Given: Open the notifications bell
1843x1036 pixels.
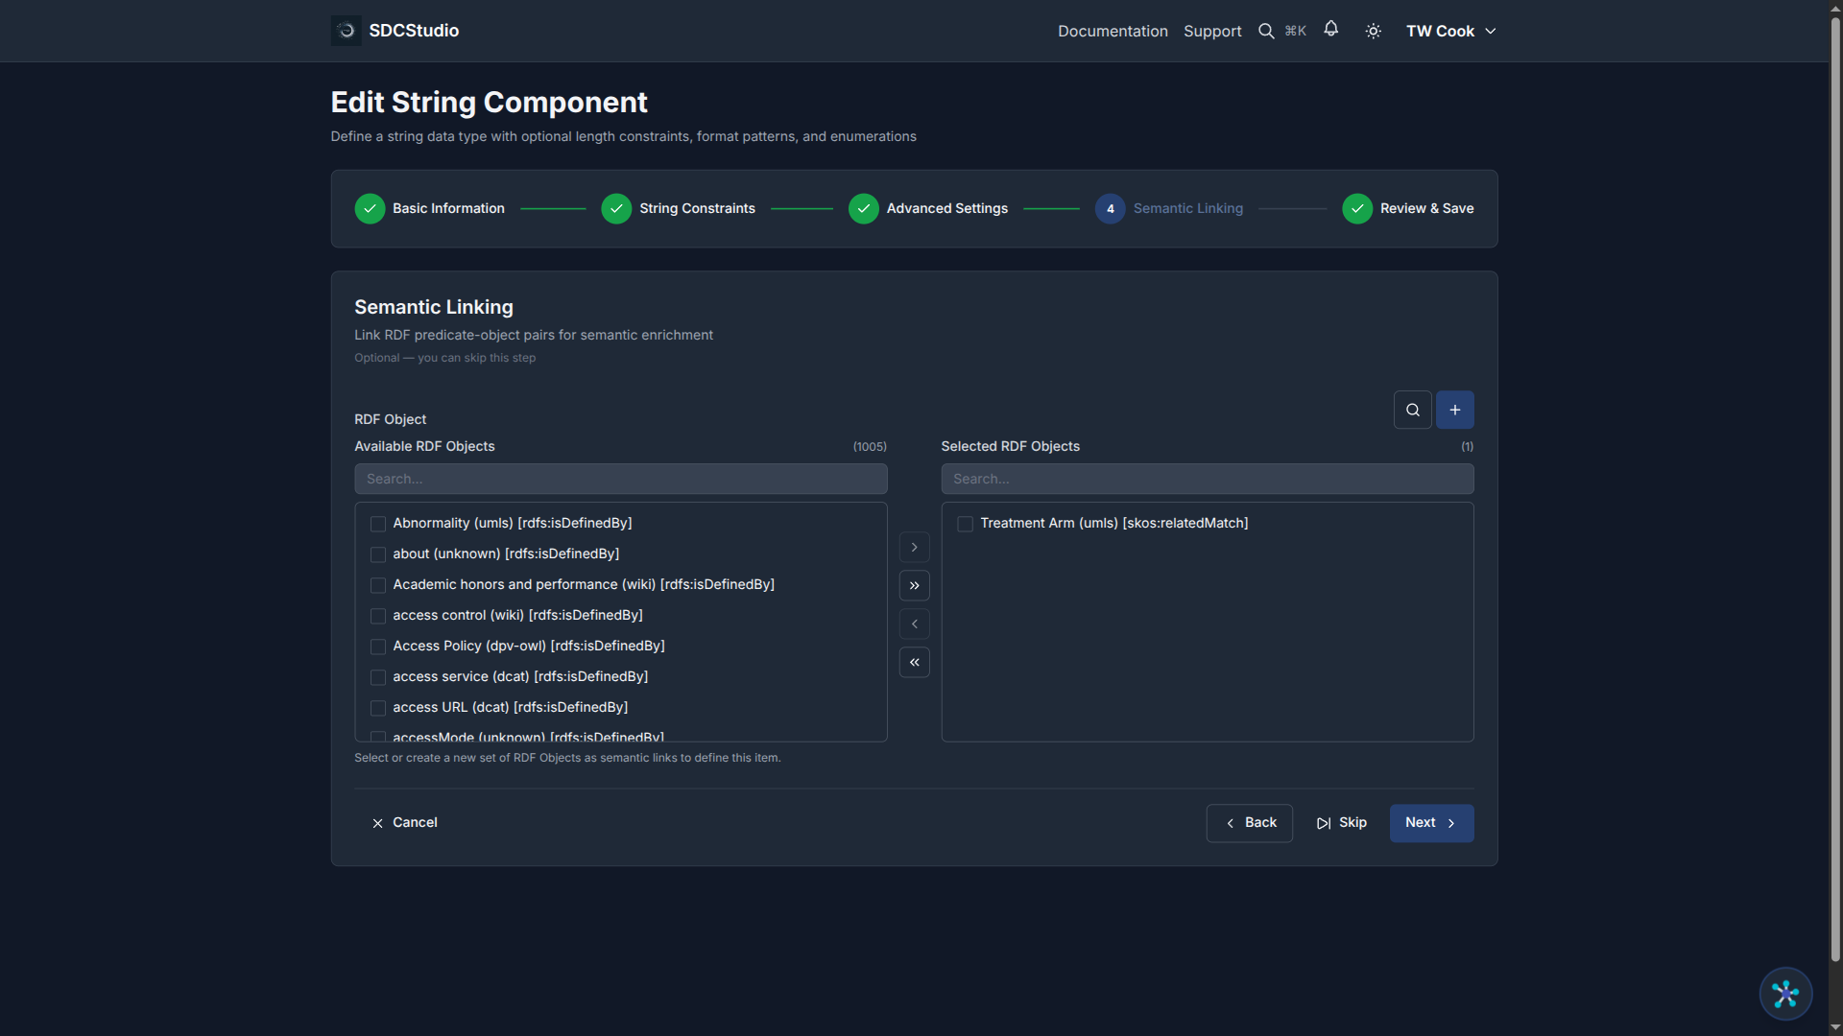Looking at the screenshot, I should [x=1330, y=30].
